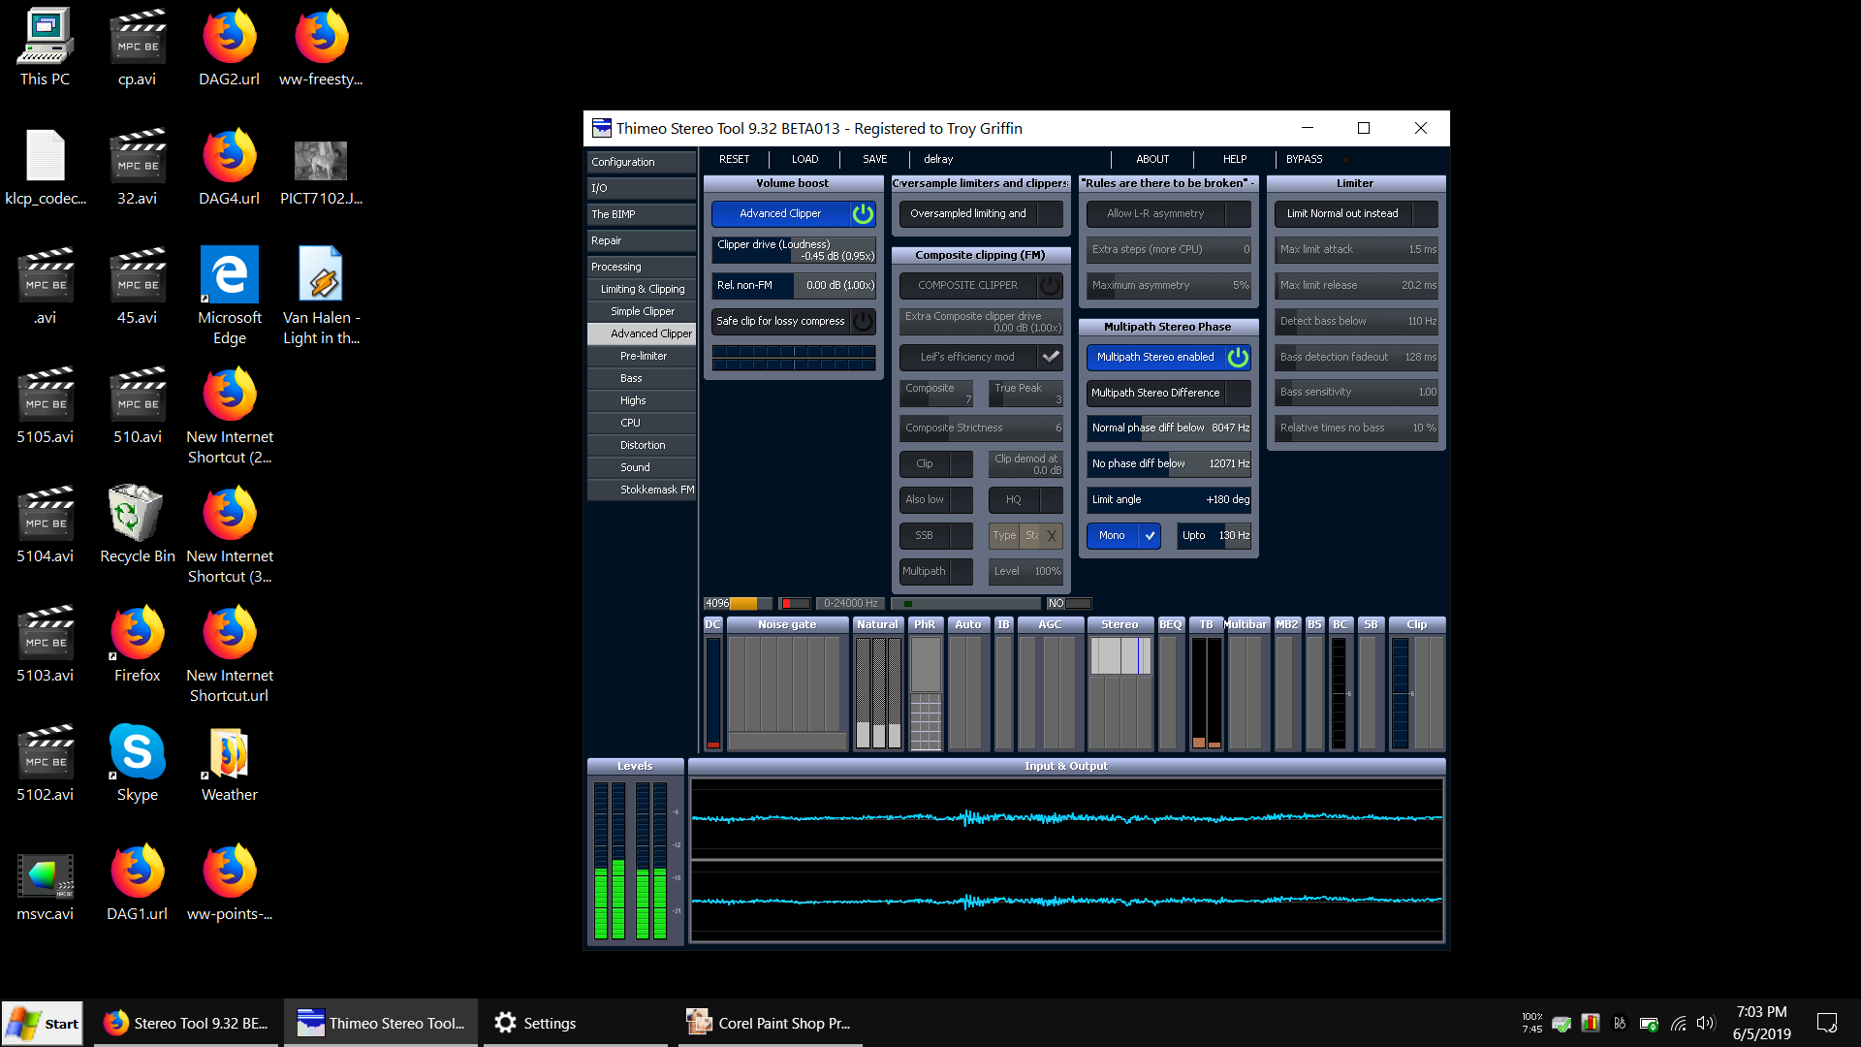The width and height of the screenshot is (1861, 1047).
Task: Enable the COMPOSITE CLIPPER power switch
Action: tap(1050, 285)
